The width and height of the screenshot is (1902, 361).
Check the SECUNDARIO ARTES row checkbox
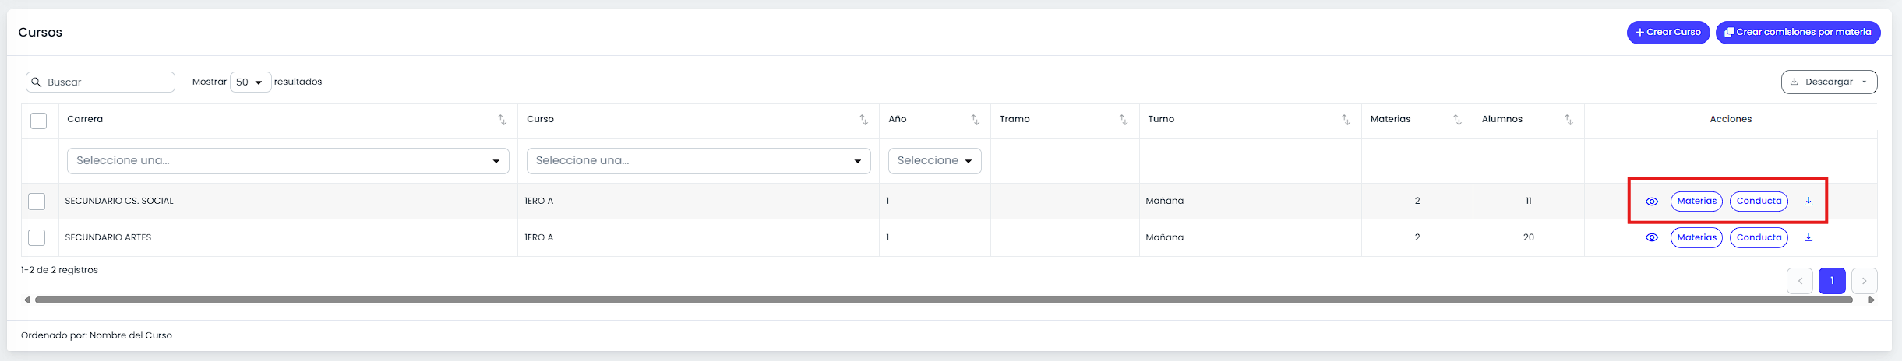click(x=37, y=237)
